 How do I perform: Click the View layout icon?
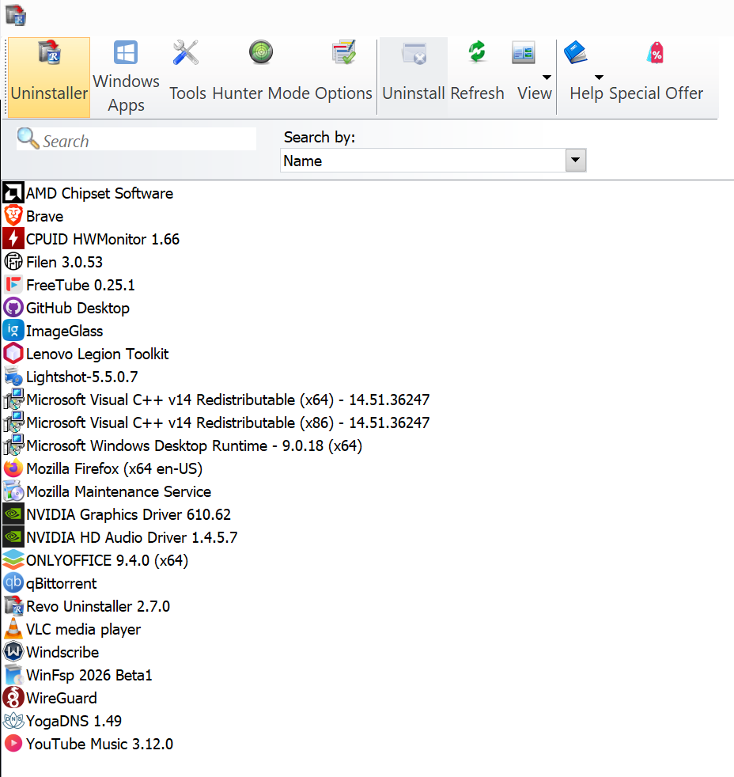point(524,52)
